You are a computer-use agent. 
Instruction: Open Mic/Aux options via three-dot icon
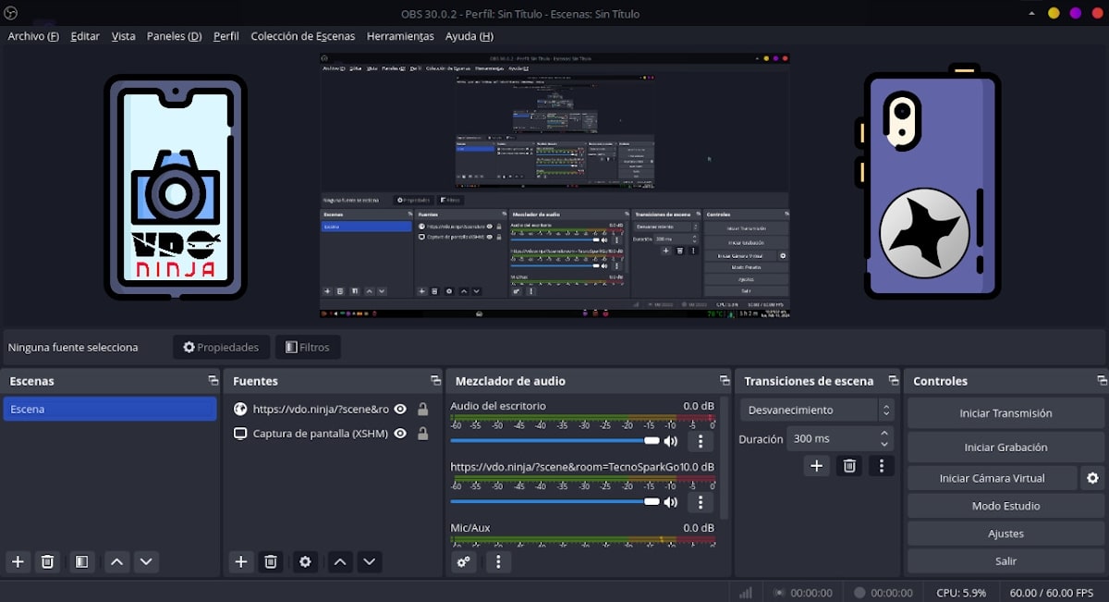pos(498,562)
